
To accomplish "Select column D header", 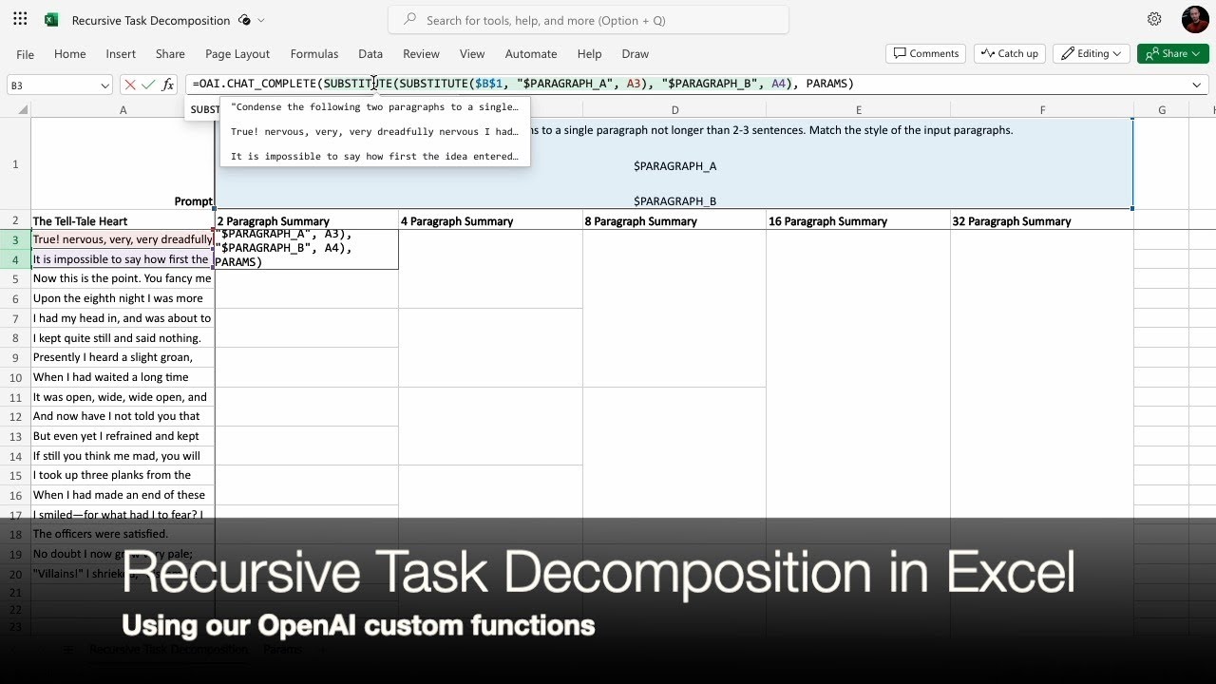I will click(674, 110).
